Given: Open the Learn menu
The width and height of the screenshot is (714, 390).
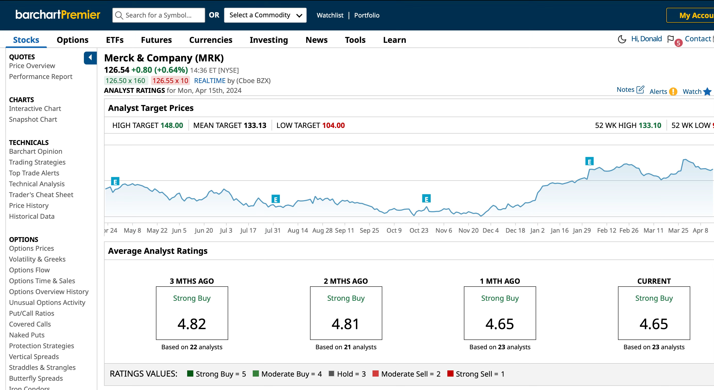Looking at the screenshot, I should (x=395, y=40).
